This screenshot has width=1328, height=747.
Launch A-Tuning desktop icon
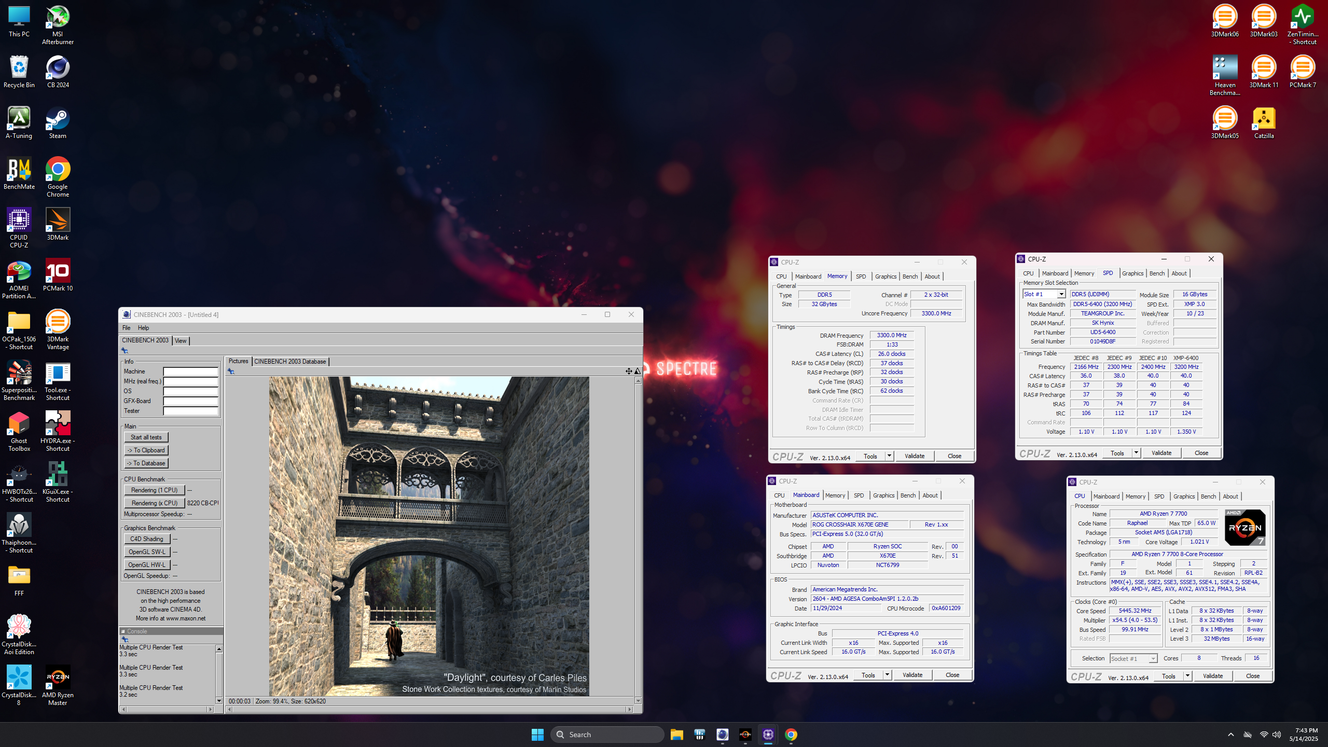click(x=19, y=122)
